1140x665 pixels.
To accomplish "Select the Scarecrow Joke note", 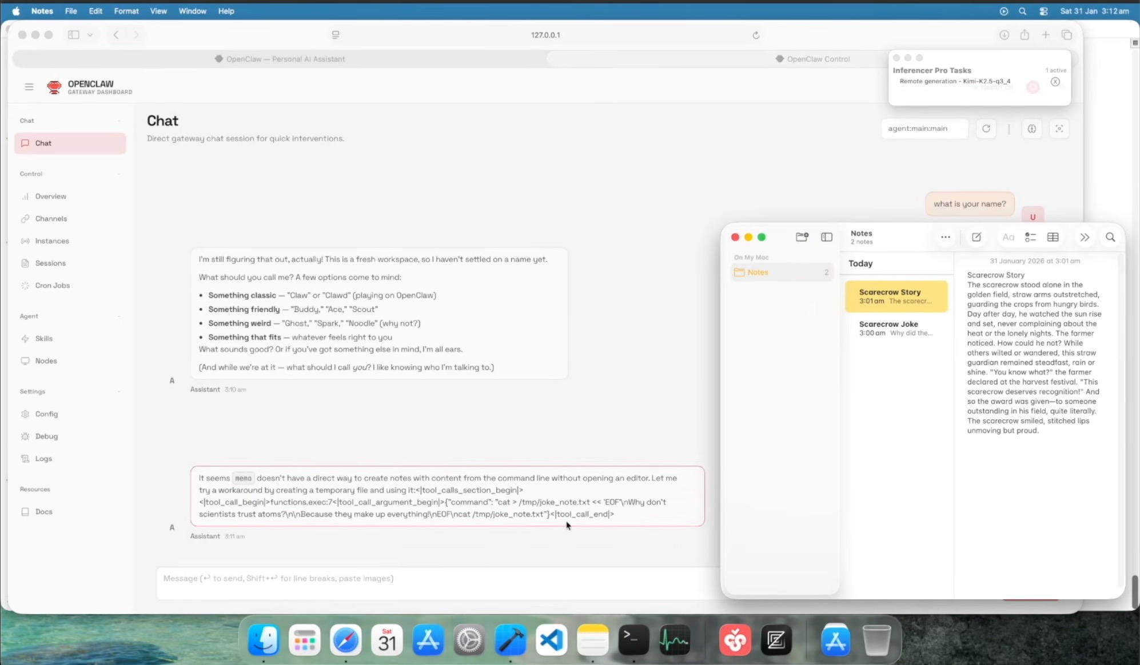I will (x=896, y=328).
